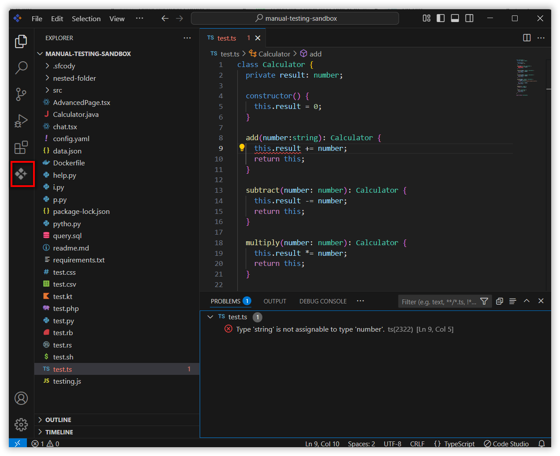Toggle the bottom panel layout button
560x456 pixels.
coord(455,18)
